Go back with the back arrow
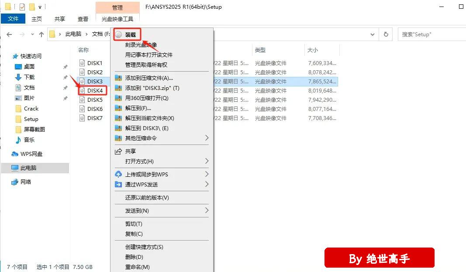 tap(9, 34)
